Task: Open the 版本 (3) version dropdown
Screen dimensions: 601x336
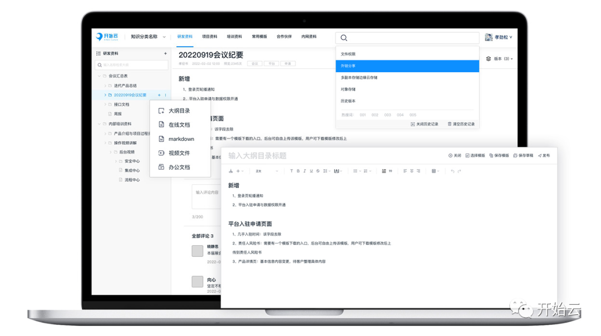Action: [500, 58]
